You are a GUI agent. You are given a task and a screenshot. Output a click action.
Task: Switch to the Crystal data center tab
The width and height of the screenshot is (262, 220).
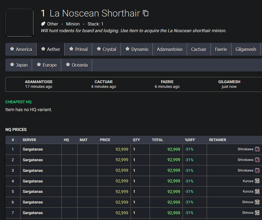[x=106, y=49]
